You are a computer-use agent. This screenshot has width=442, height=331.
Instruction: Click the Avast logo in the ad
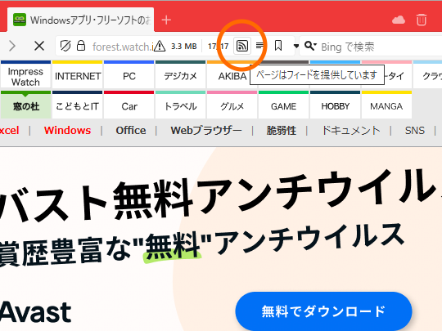(35, 312)
